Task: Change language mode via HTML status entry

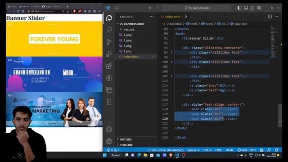Action: pyautogui.click(x=229, y=150)
